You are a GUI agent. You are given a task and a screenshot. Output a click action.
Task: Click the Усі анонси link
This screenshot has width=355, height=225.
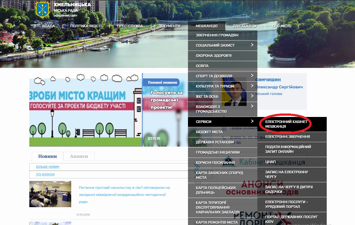pos(45,174)
